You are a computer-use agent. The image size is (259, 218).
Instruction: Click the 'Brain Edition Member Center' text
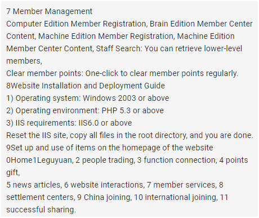(x=201, y=24)
